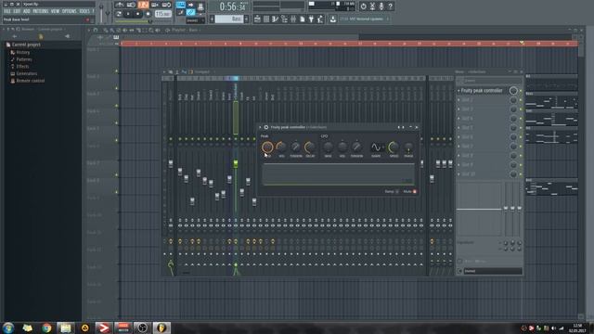Click the record button in transport
594x334 pixels.
(x=148, y=14)
